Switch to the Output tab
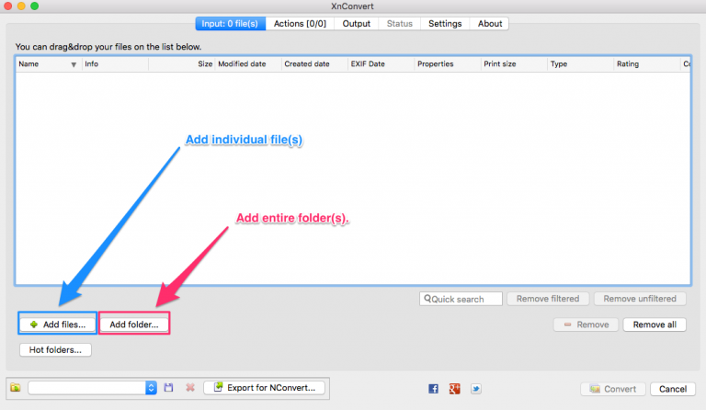The image size is (706, 410). (x=356, y=23)
